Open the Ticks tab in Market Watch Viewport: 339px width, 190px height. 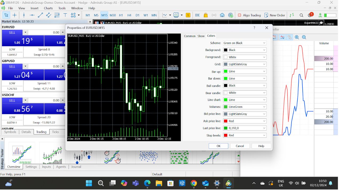coord(55,132)
